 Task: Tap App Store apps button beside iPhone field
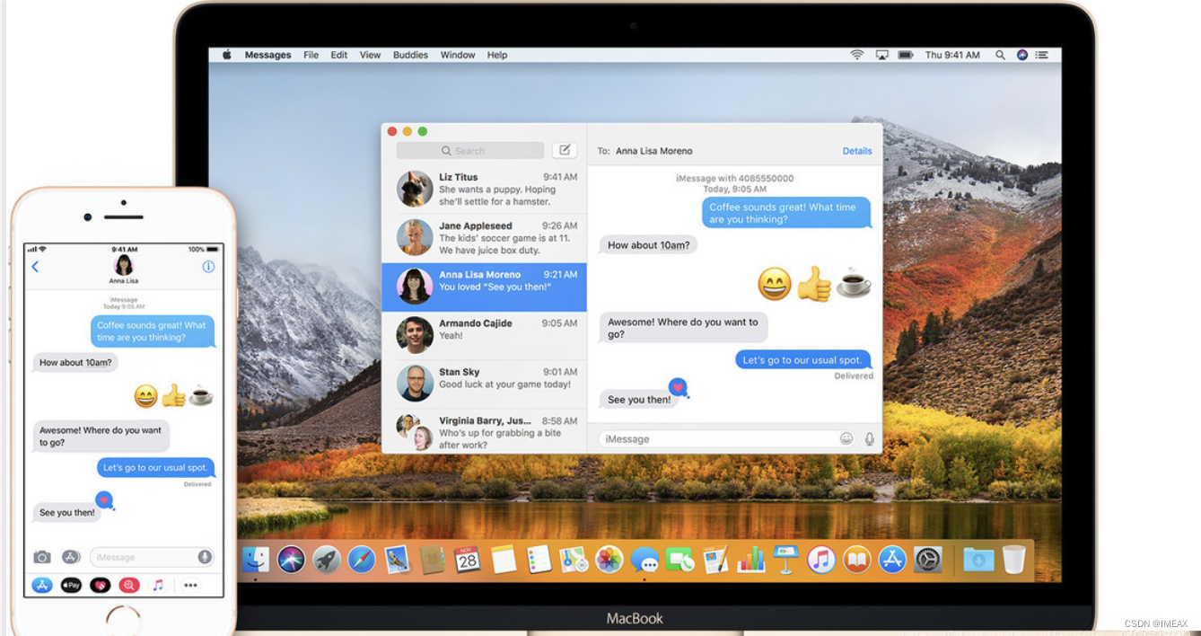71,557
